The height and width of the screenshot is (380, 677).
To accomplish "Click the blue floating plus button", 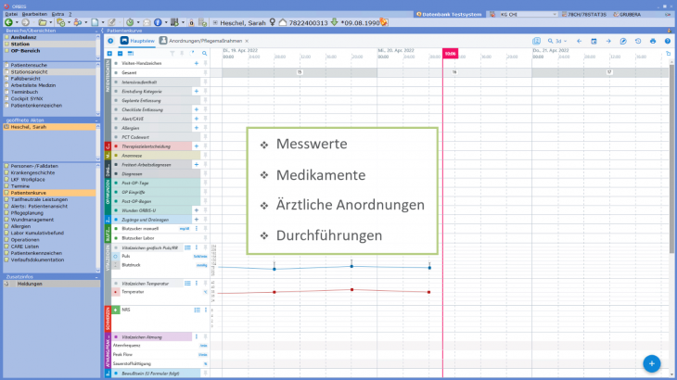I will point(651,364).
